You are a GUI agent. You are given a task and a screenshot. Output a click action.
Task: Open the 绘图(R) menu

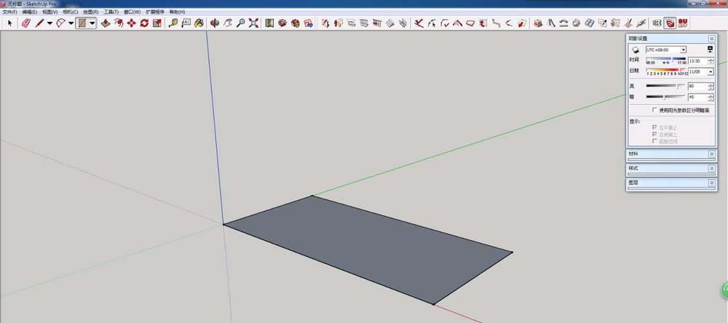pyautogui.click(x=91, y=12)
